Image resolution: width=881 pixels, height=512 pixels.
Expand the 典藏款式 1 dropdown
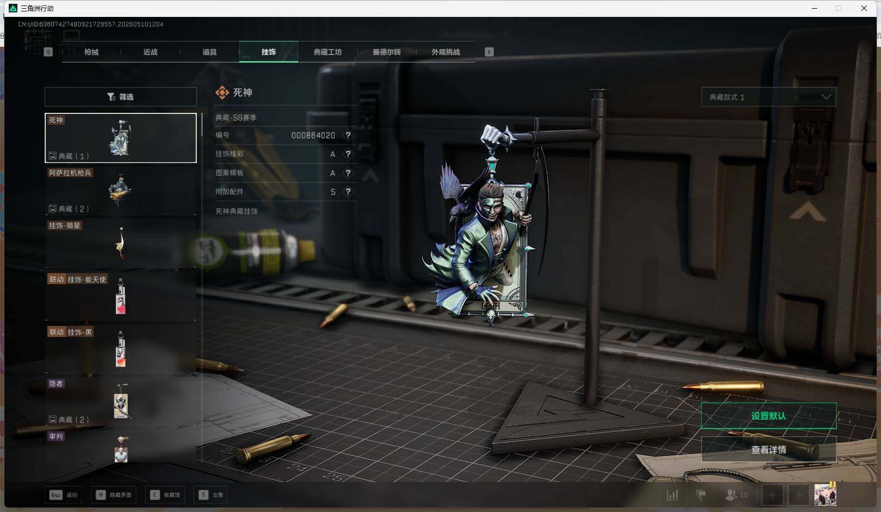769,97
